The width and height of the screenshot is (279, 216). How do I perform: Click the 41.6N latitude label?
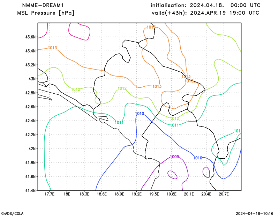(x=30, y=177)
